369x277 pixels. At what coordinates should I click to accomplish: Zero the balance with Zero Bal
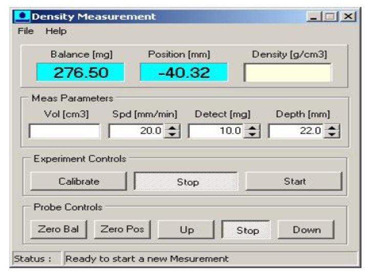click(58, 229)
